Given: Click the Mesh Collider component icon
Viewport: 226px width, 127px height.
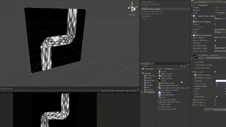Looking at the screenshot, I should 194,22.
